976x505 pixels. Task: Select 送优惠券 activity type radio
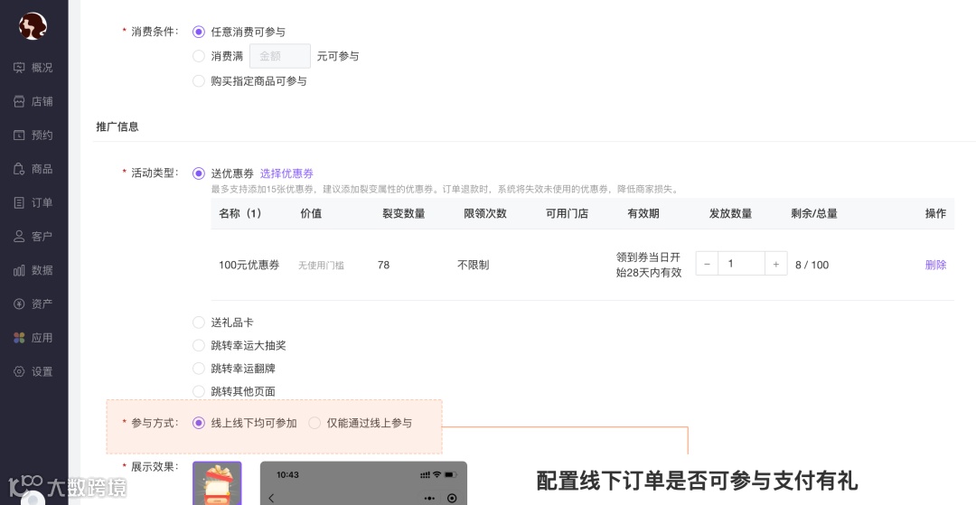pos(199,173)
